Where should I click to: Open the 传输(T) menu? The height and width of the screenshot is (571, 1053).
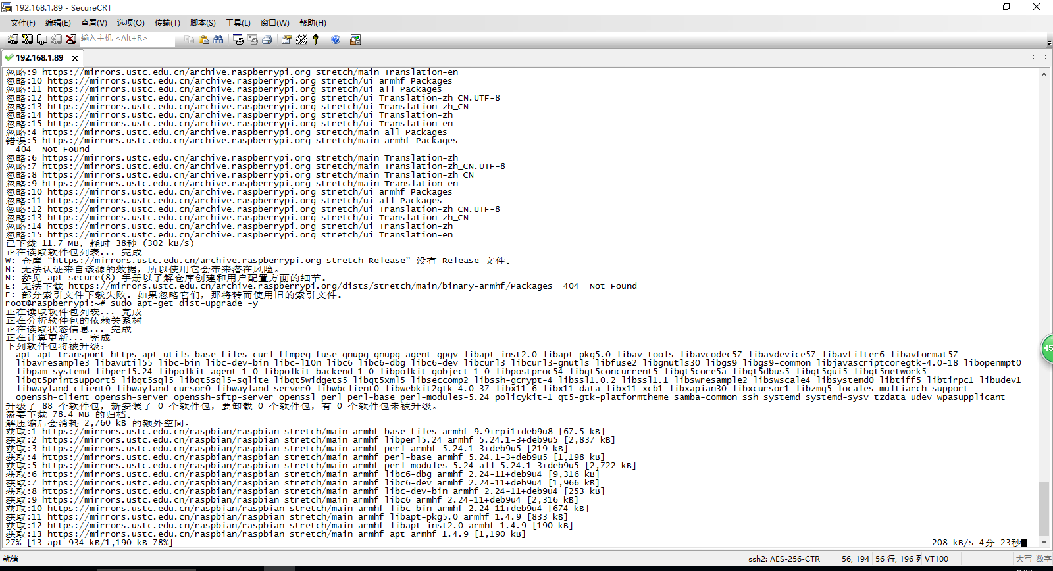coord(167,23)
